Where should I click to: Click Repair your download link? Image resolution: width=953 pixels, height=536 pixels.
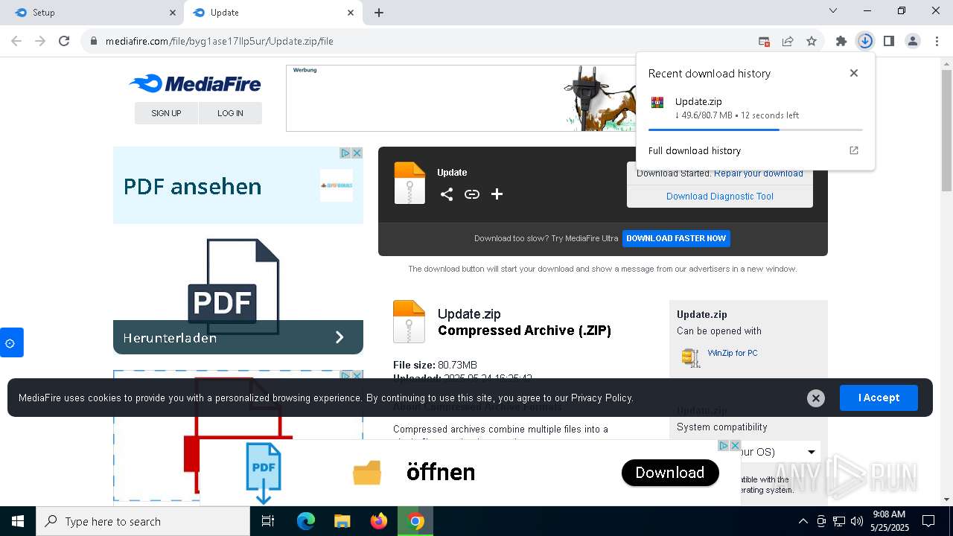(759, 173)
